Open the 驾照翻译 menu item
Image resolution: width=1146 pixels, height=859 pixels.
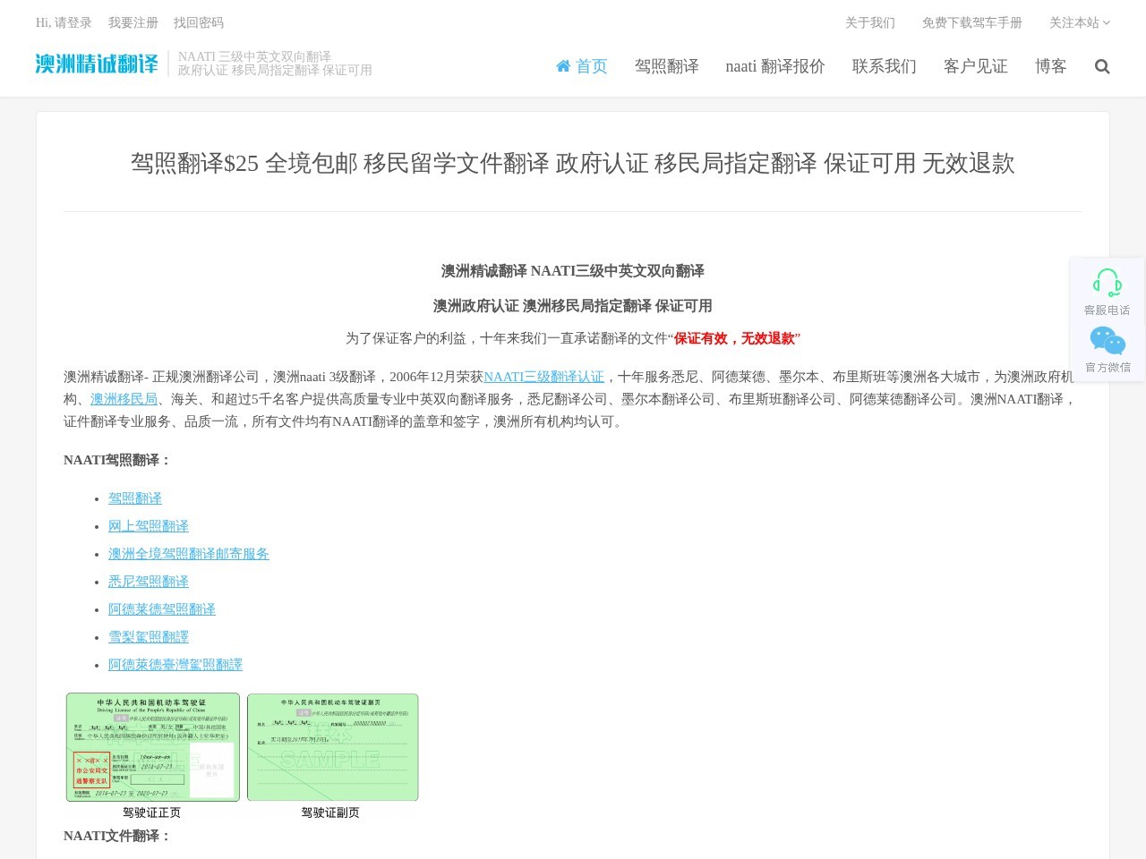point(667,66)
